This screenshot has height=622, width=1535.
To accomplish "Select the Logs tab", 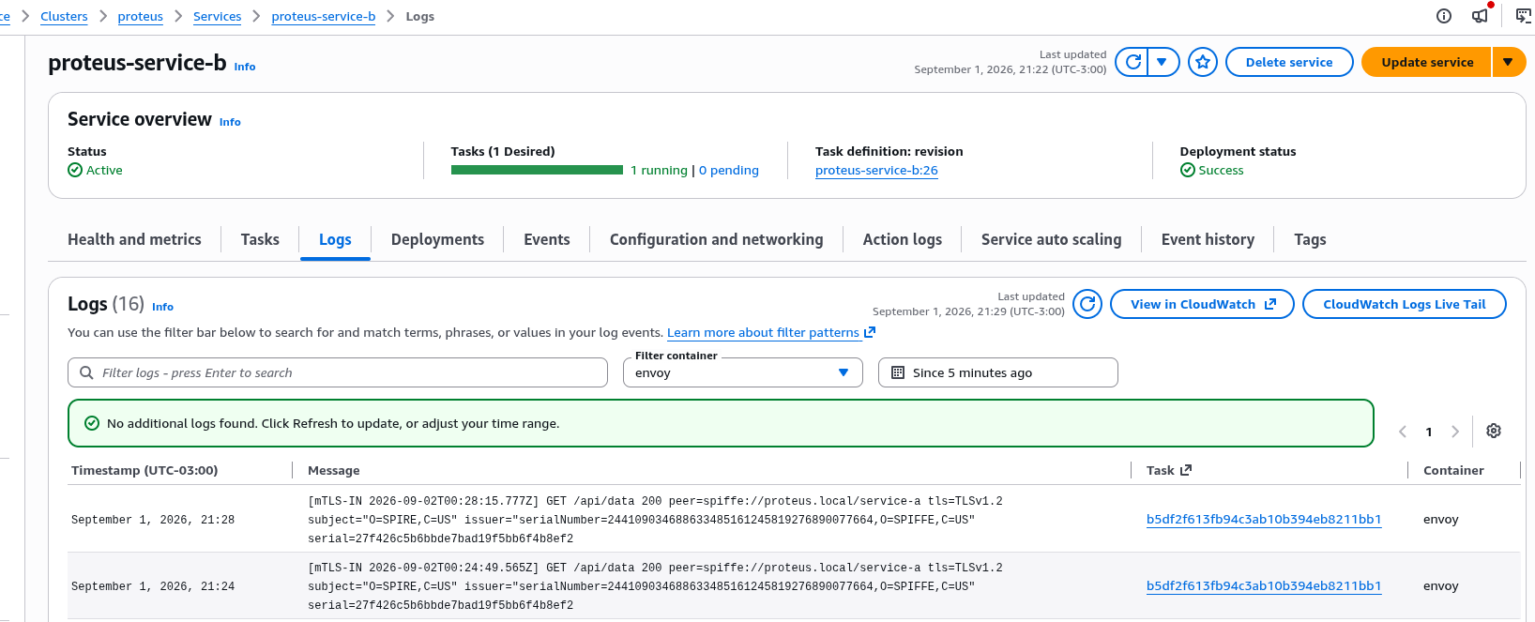I will 335,239.
